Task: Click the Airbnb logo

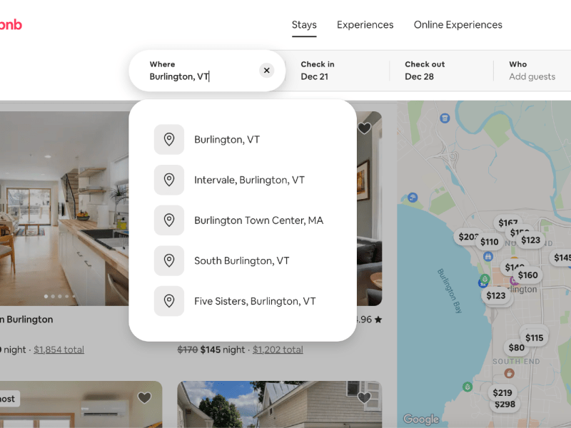Action: [x=10, y=25]
